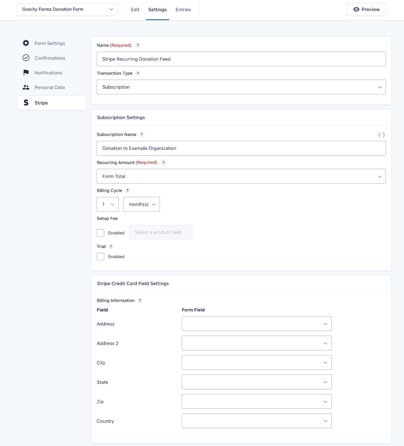Viewport: 404px width, 446px height.
Task: Switch to the Edit tab
Action: (x=135, y=10)
